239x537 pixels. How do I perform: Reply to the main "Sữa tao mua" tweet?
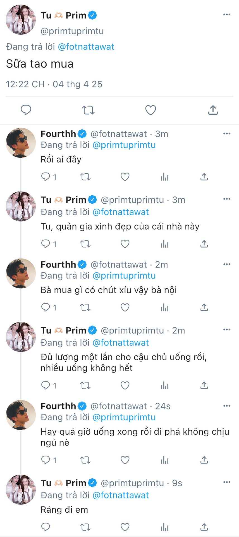click(26, 110)
